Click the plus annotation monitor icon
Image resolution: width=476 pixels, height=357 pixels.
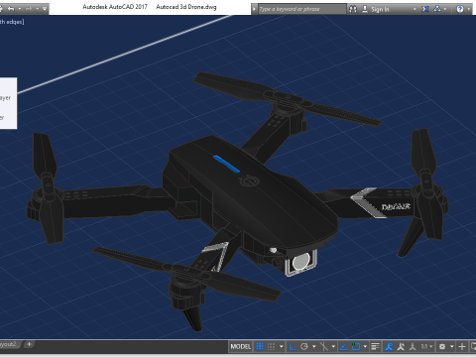coord(462,346)
